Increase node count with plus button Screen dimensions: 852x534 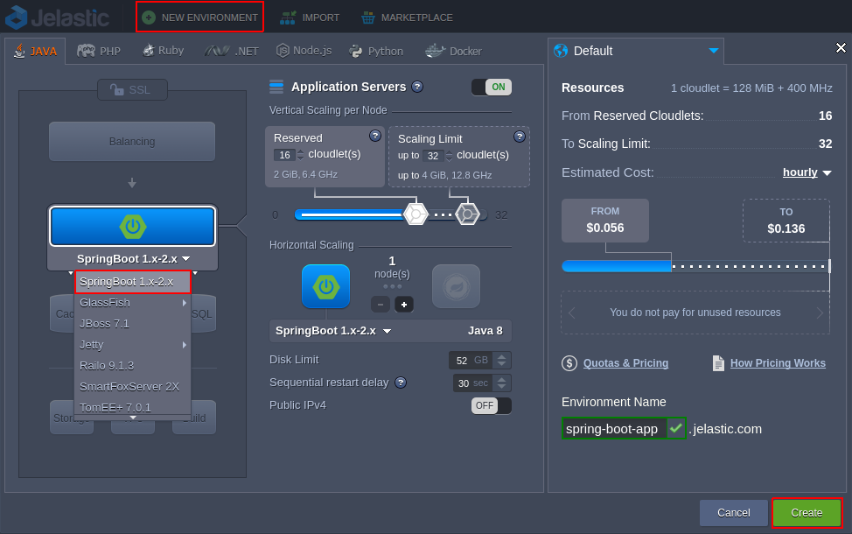point(404,305)
